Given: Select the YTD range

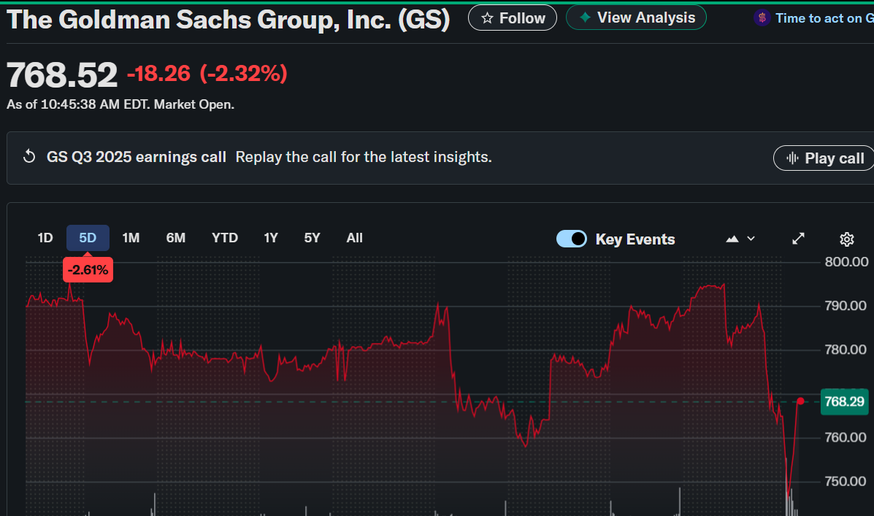Looking at the screenshot, I should [x=225, y=238].
